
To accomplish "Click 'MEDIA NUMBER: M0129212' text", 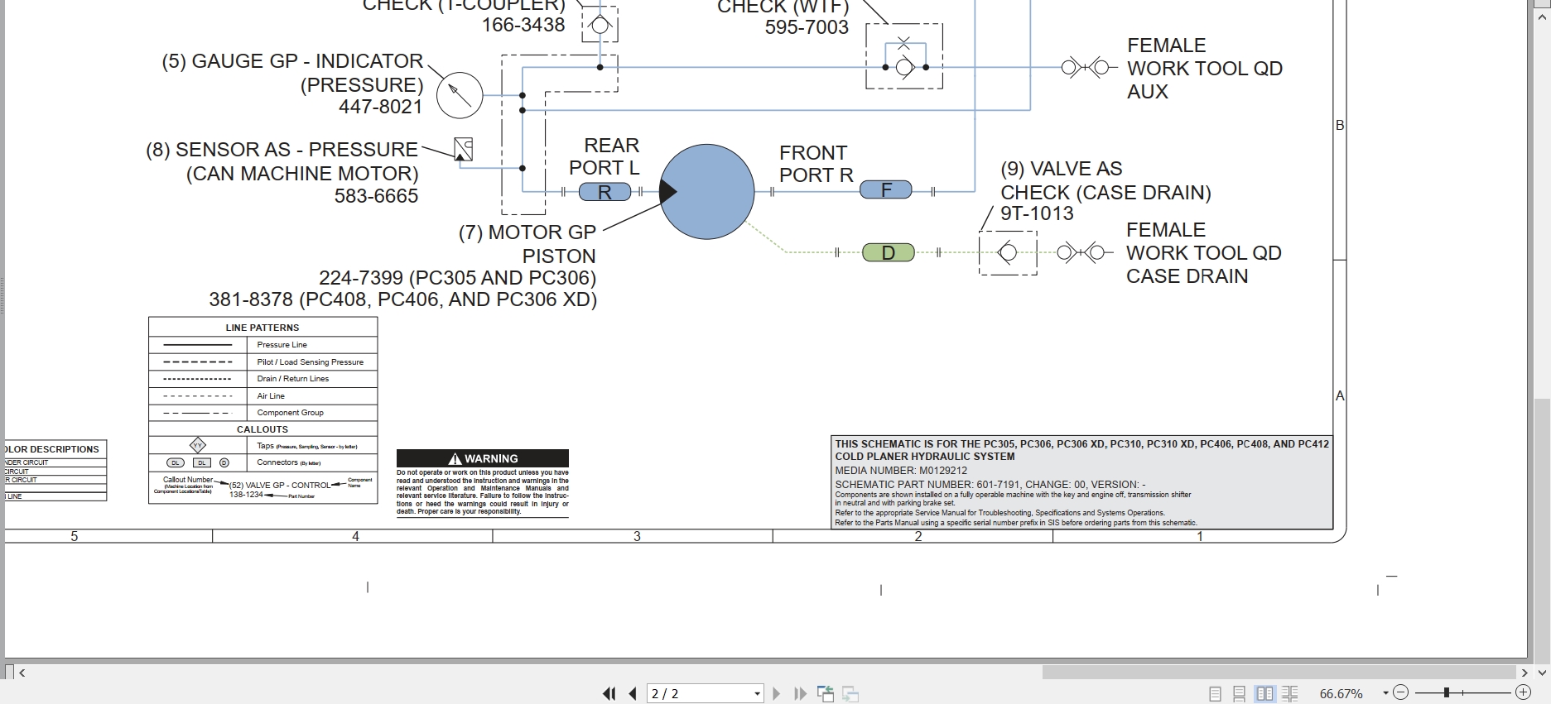I will tap(901, 471).
